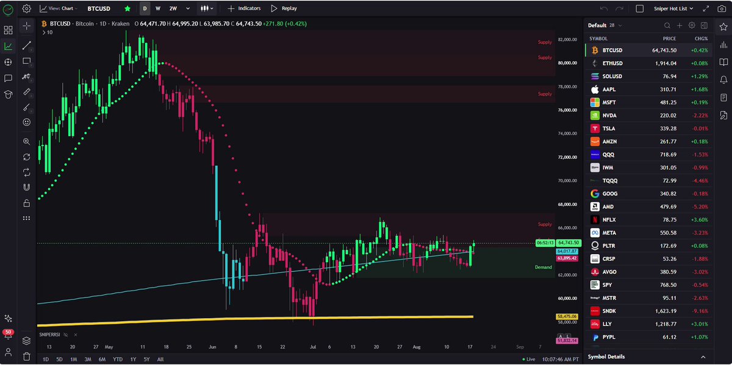Open the book icon on right rail

pos(723,62)
